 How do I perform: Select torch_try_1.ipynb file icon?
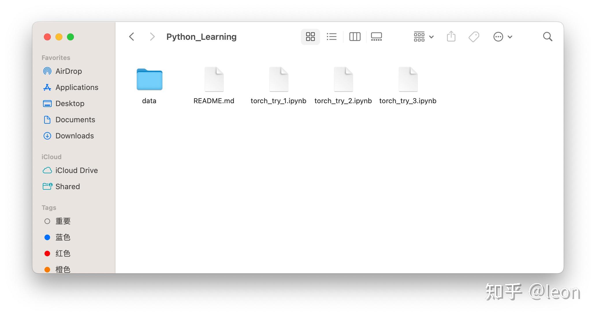[279, 79]
